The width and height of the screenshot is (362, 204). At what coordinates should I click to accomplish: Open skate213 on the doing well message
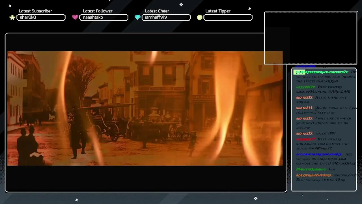click(304, 108)
